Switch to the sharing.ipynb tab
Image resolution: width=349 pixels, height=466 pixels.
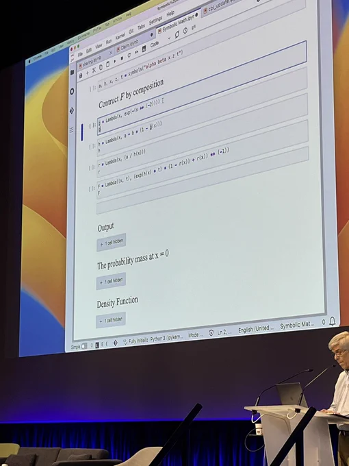(x=91, y=60)
